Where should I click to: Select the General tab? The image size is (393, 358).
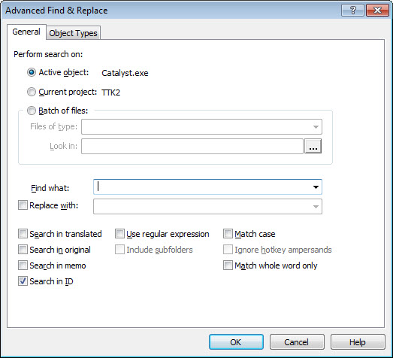pos(26,32)
